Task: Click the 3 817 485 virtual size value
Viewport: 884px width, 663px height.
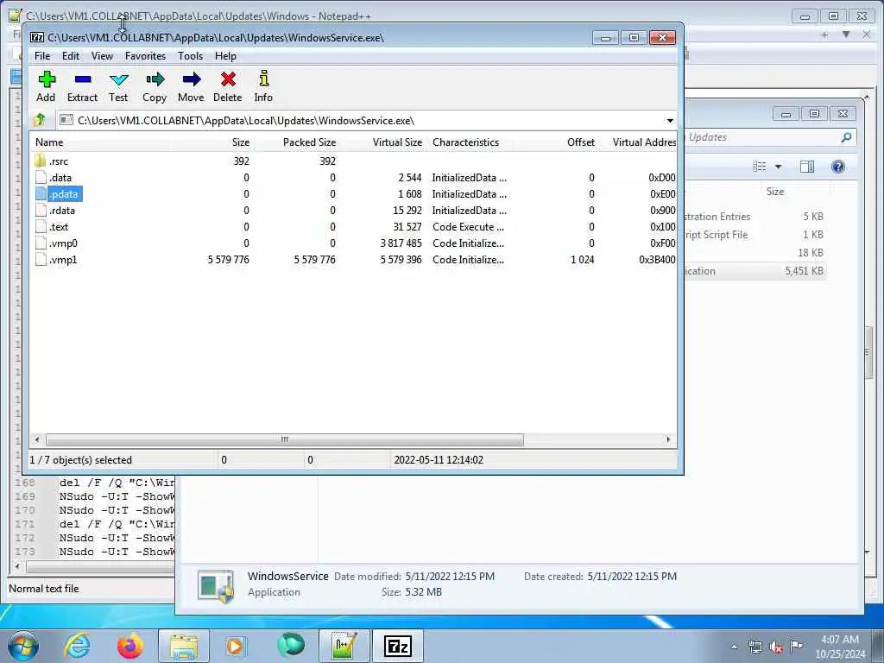Action: (401, 243)
